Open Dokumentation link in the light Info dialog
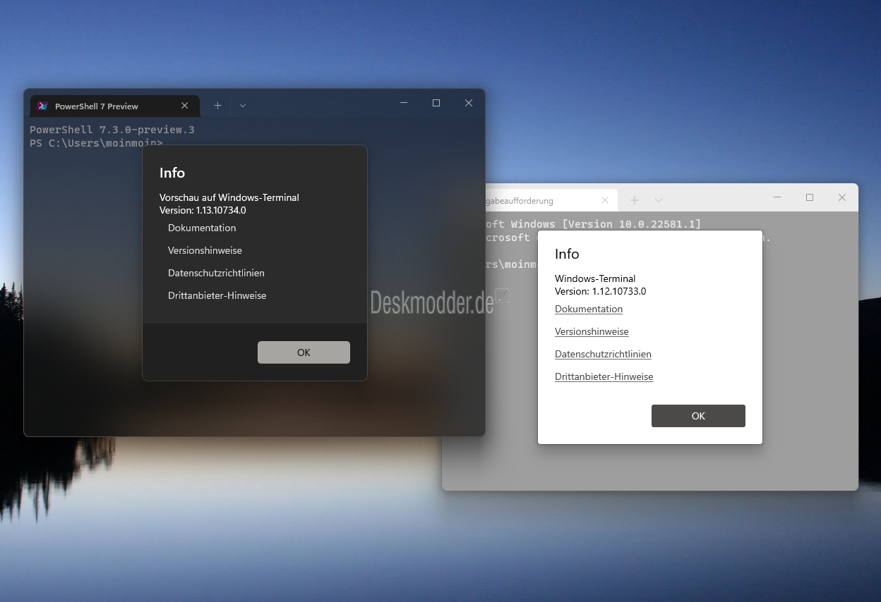881x602 pixels. pyautogui.click(x=589, y=309)
